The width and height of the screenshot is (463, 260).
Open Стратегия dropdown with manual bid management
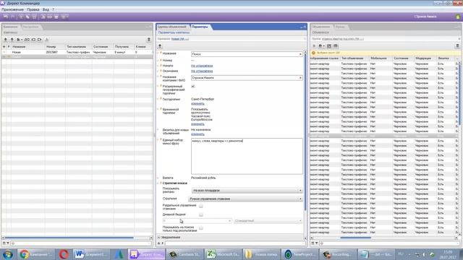coord(245,199)
